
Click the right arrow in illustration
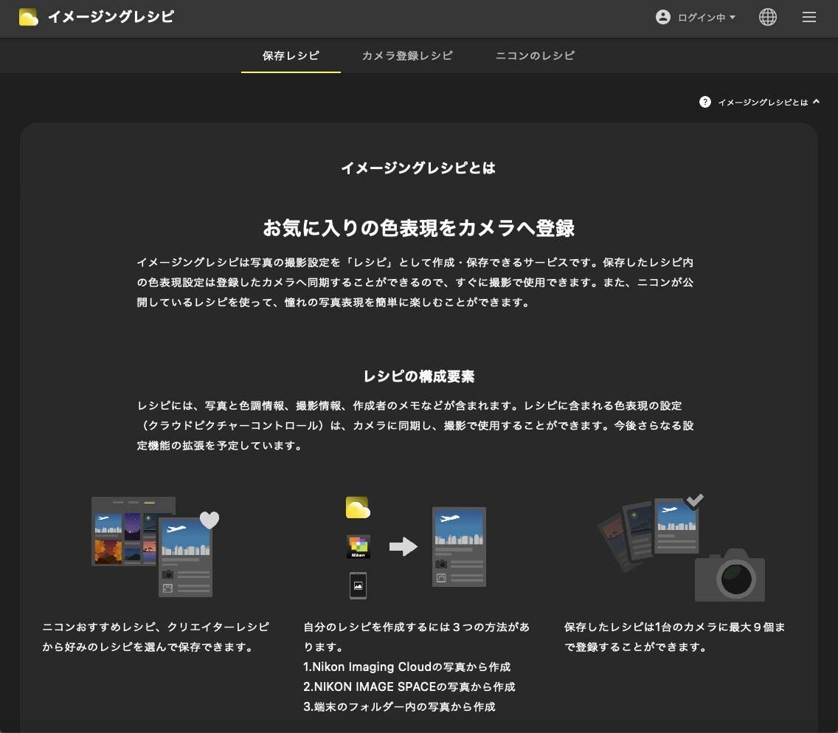point(403,546)
